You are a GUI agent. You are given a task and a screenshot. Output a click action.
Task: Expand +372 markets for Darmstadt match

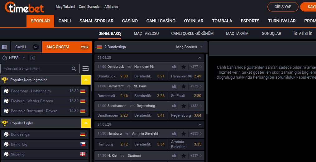tap(196, 86)
